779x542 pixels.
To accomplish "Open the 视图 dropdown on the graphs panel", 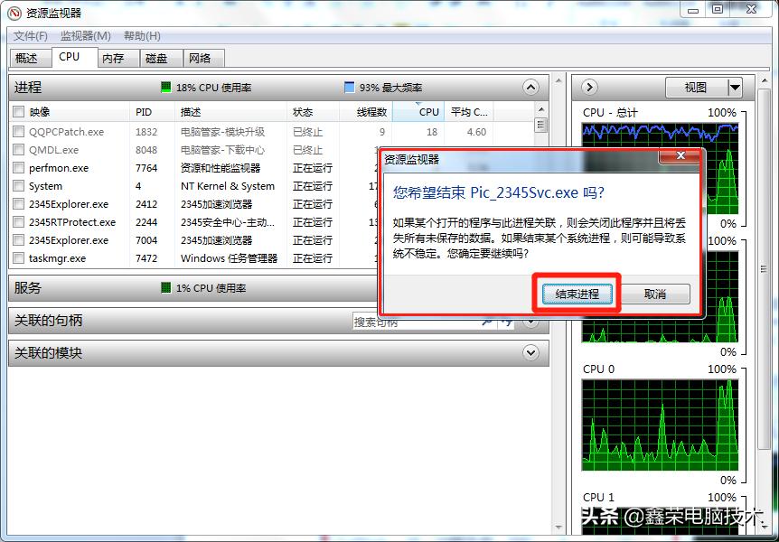I will coord(705,88).
